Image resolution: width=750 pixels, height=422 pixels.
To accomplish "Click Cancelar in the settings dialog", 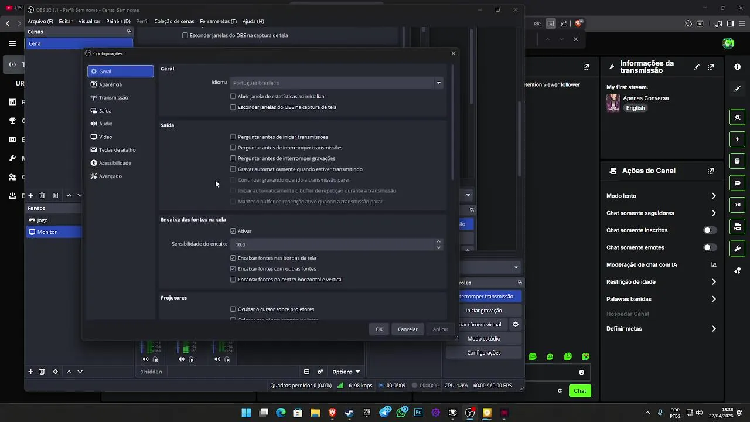I will [408, 329].
